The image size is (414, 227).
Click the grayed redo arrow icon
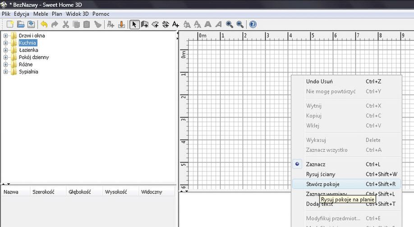[55, 24]
